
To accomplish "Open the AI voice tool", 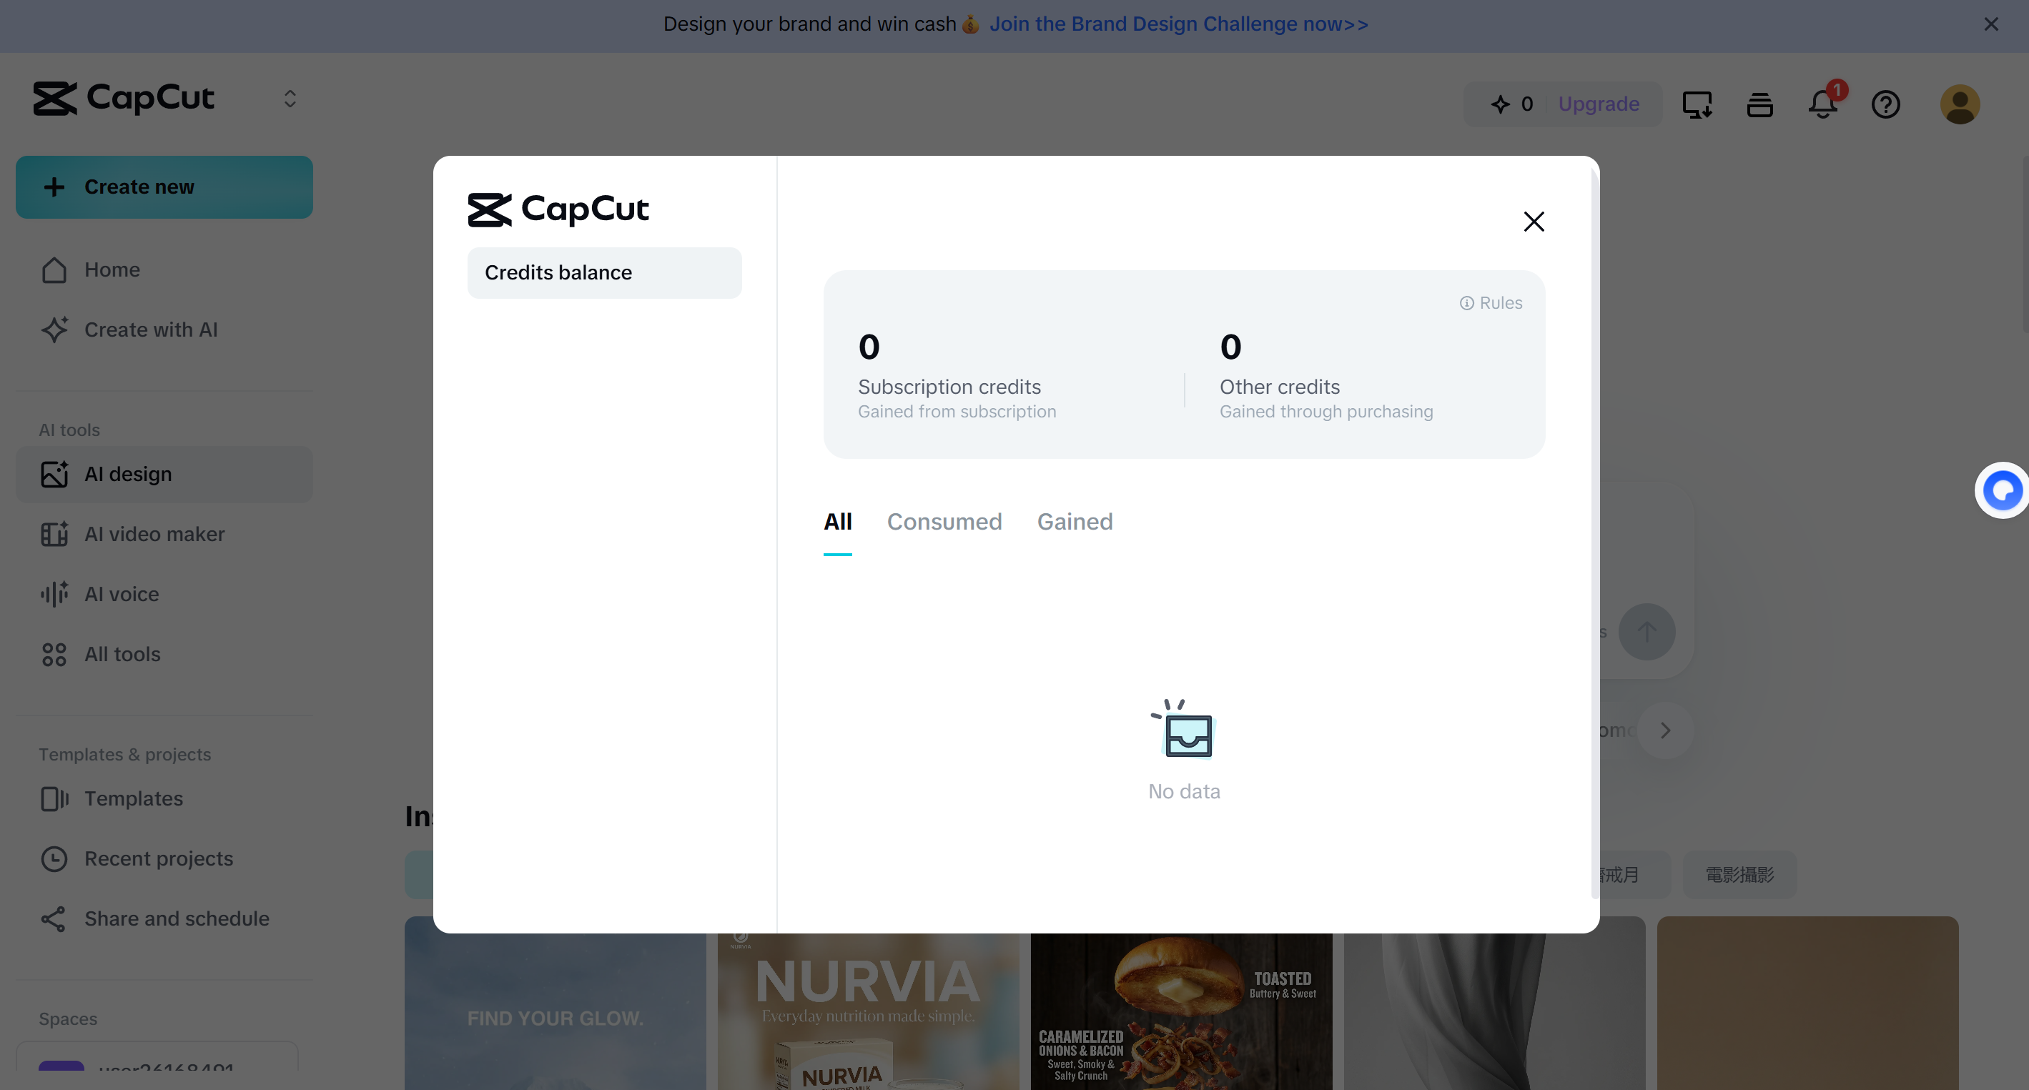I will [x=121, y=594].
